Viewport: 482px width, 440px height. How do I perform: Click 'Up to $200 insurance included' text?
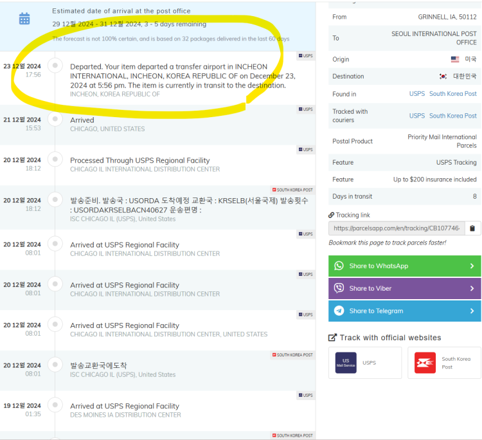pyautogui.click(x=434, y=179)
